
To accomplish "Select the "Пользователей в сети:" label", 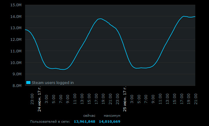I will [x=50, y=122].
